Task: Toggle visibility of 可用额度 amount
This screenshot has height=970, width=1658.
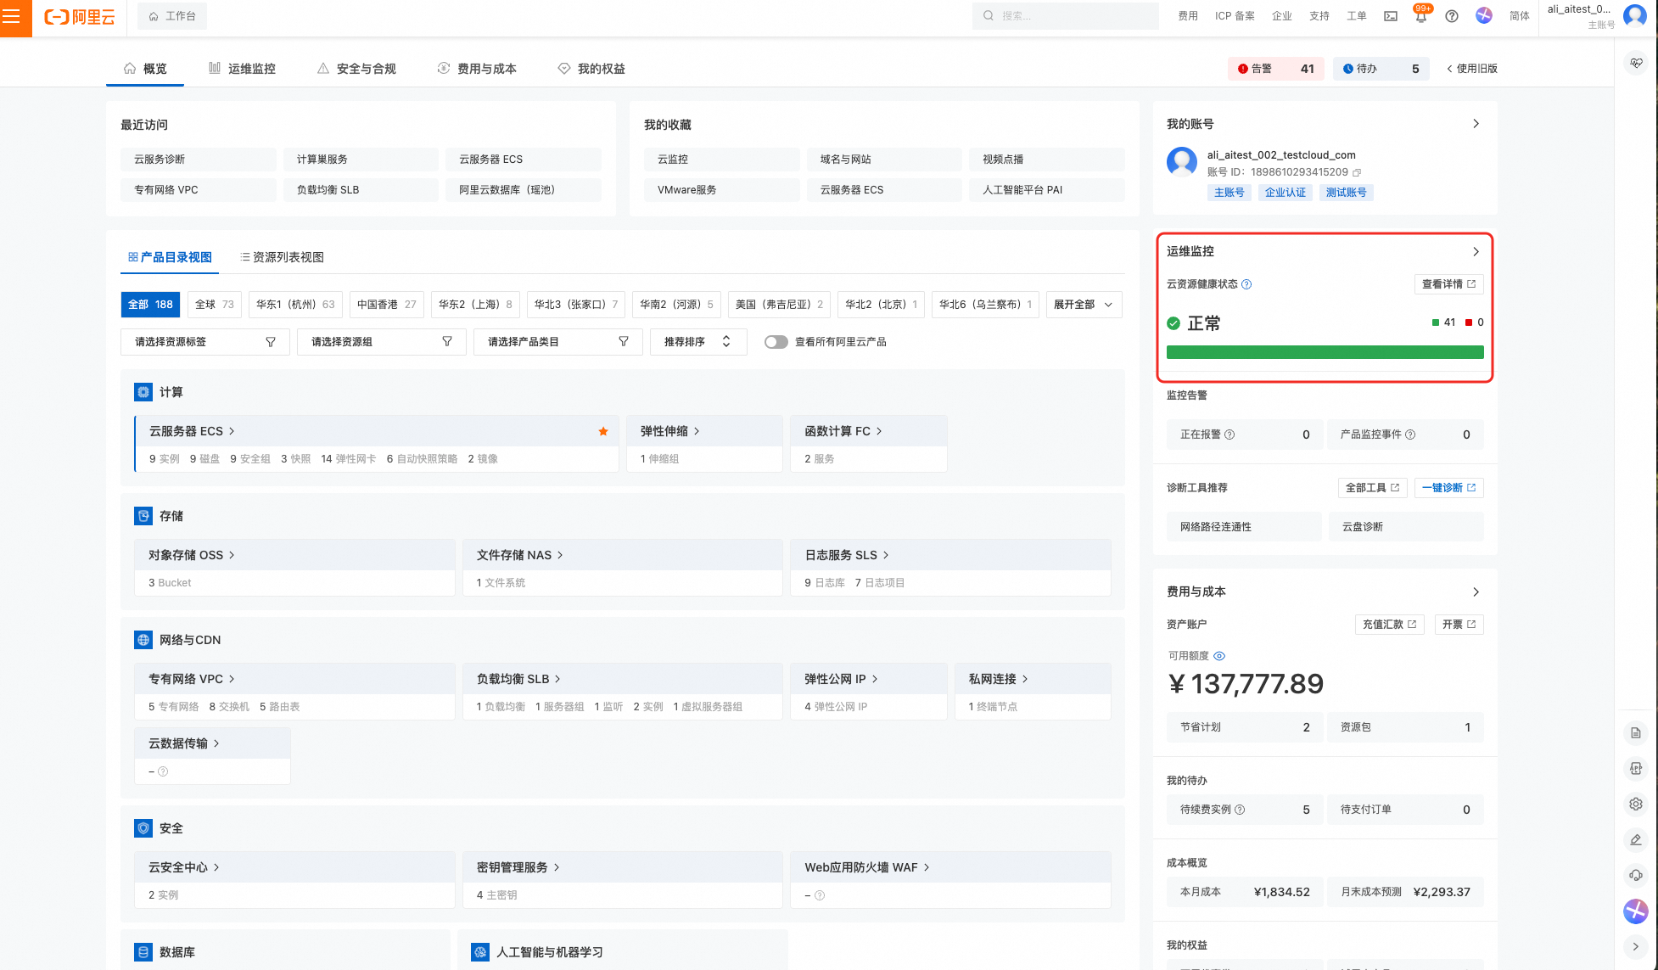Action: (x=1219, y=656)
